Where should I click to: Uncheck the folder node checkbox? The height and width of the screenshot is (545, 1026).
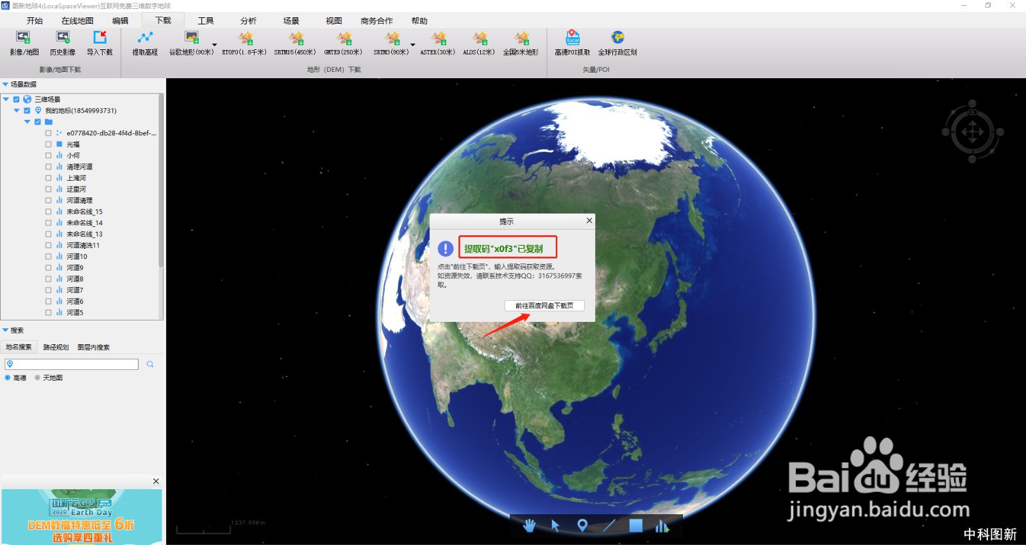click(x=38, y=122)
